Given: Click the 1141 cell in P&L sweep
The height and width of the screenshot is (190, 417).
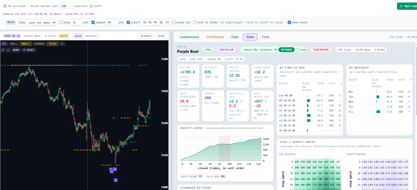Looking at the screenshot, I should tap(326, 185).
